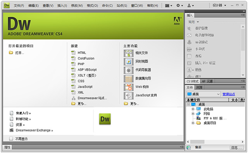Open the JavaScript 支持 feature video
The image size is (248, 153).
click(x=146, y=95)
